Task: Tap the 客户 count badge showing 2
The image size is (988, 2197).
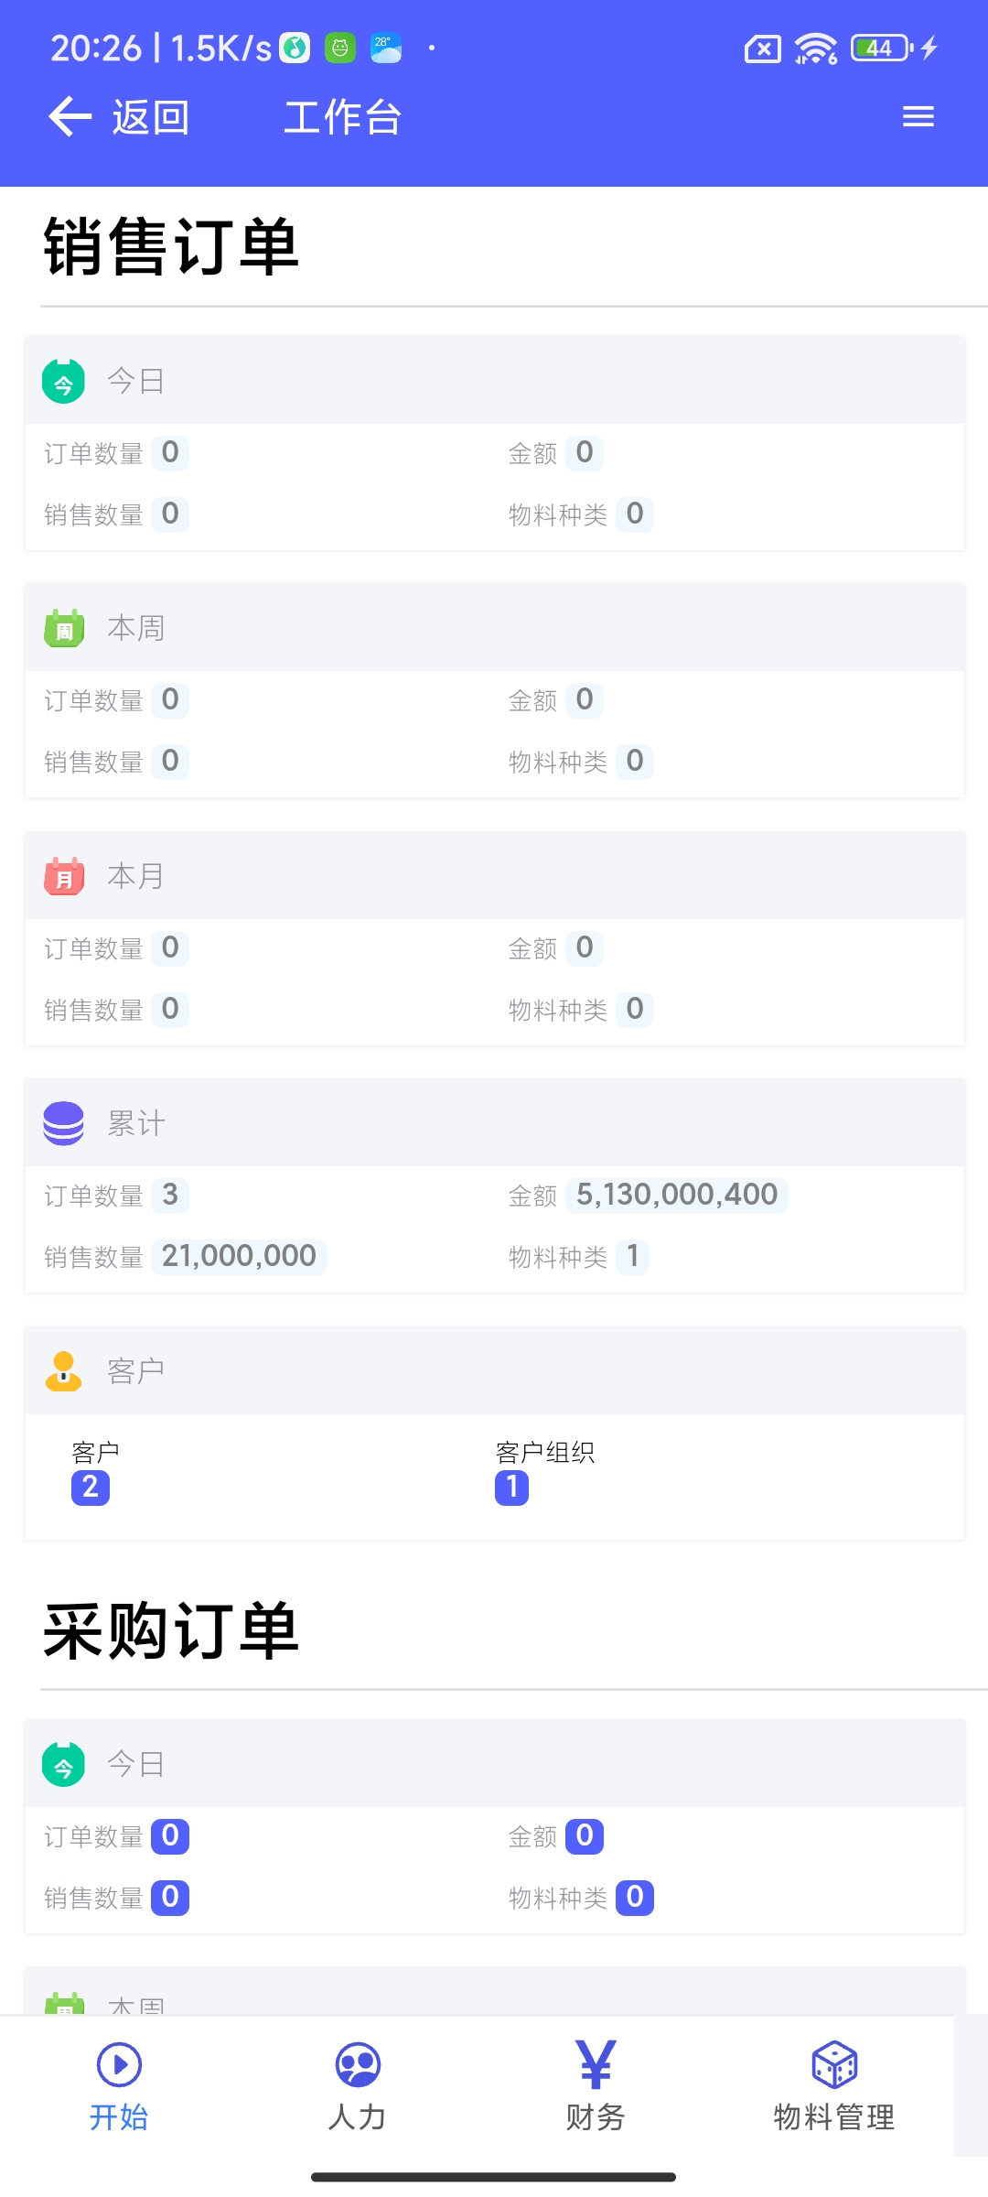Action: [91, 1488]
